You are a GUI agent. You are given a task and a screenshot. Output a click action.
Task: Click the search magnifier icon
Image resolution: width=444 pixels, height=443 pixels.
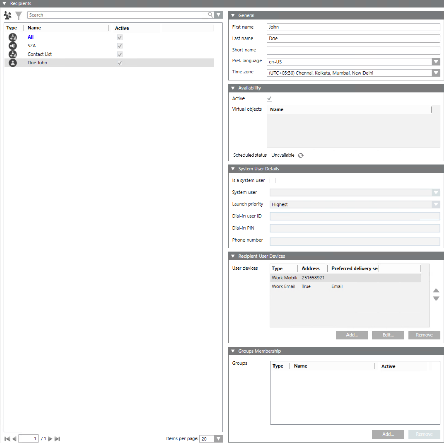click(x=210, y=15)
